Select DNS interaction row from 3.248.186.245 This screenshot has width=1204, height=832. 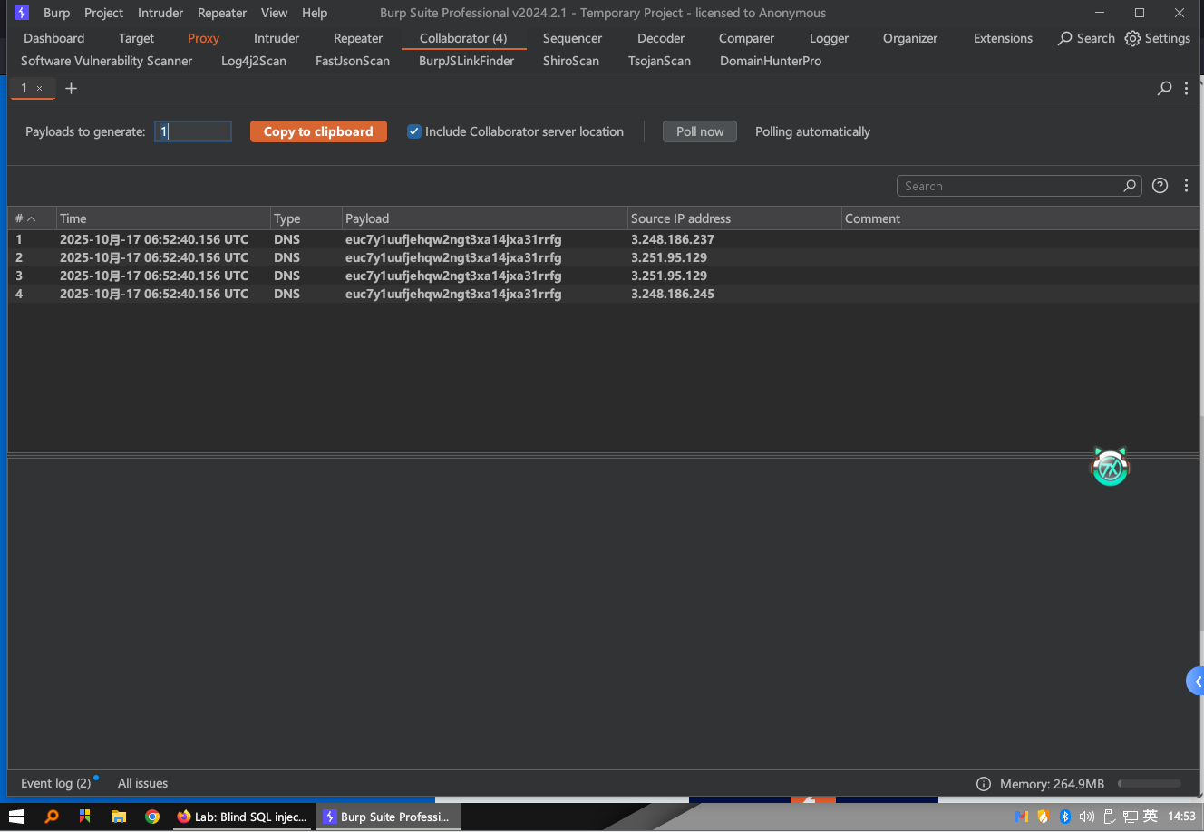pos(603,294)
